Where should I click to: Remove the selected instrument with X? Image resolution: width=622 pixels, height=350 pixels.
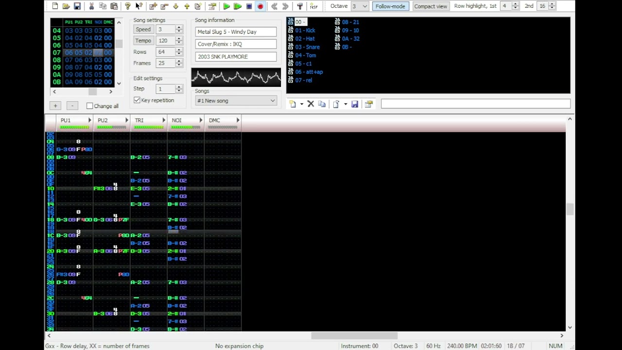pyautogui.click(x=311, y=104)
